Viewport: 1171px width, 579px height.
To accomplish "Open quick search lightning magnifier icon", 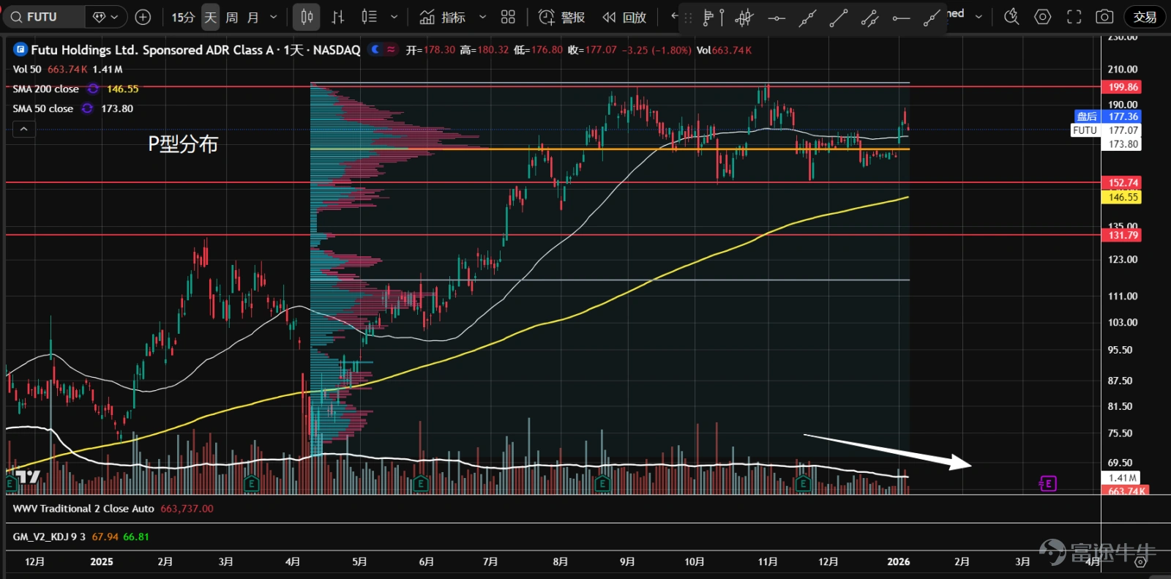I will tap(1011, 17).
